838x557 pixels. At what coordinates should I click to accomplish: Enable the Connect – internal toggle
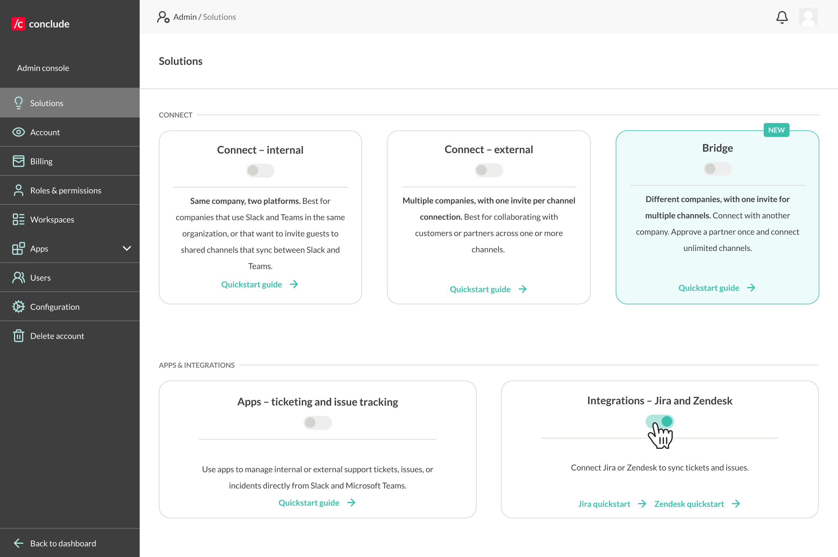[x=260, y=170]
